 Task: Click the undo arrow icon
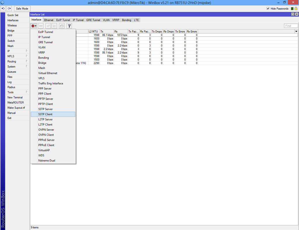(x=3, y=8)
